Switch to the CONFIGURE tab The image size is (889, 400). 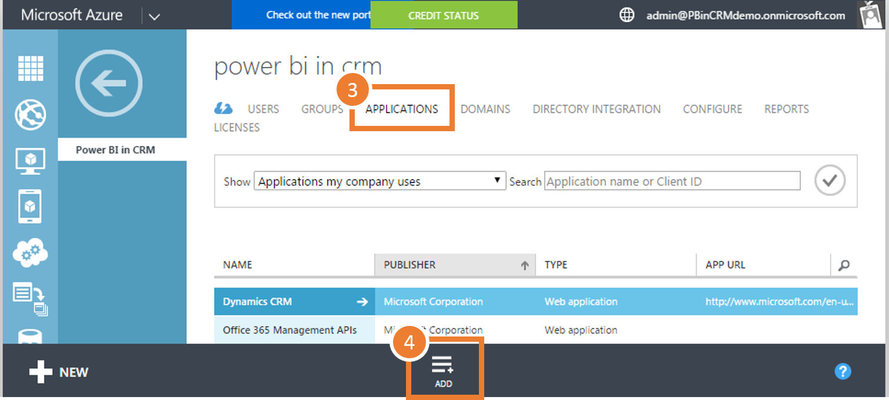pyautogui.click(x=712, y=109)
